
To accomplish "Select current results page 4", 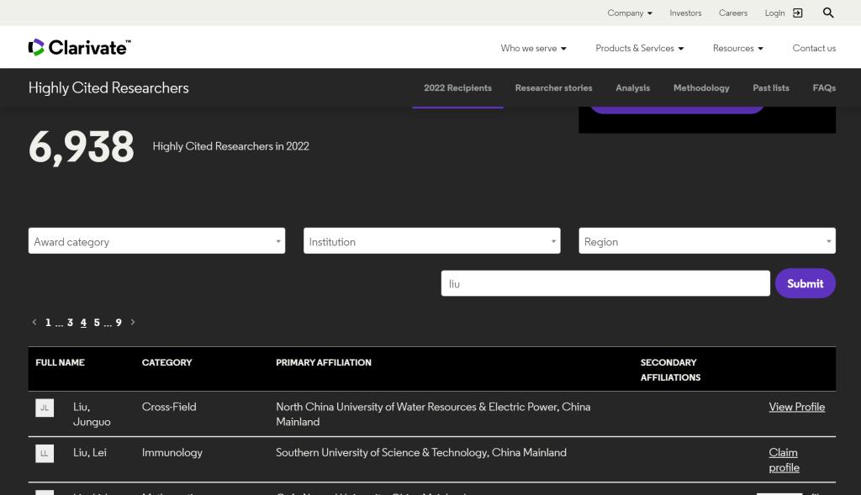I will (x=83, y=323).
